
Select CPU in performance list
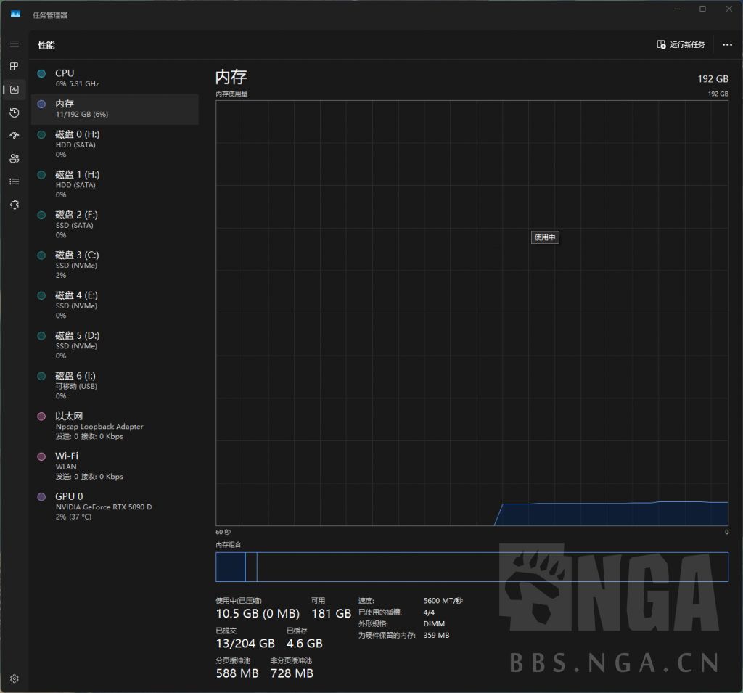point(115,78)
